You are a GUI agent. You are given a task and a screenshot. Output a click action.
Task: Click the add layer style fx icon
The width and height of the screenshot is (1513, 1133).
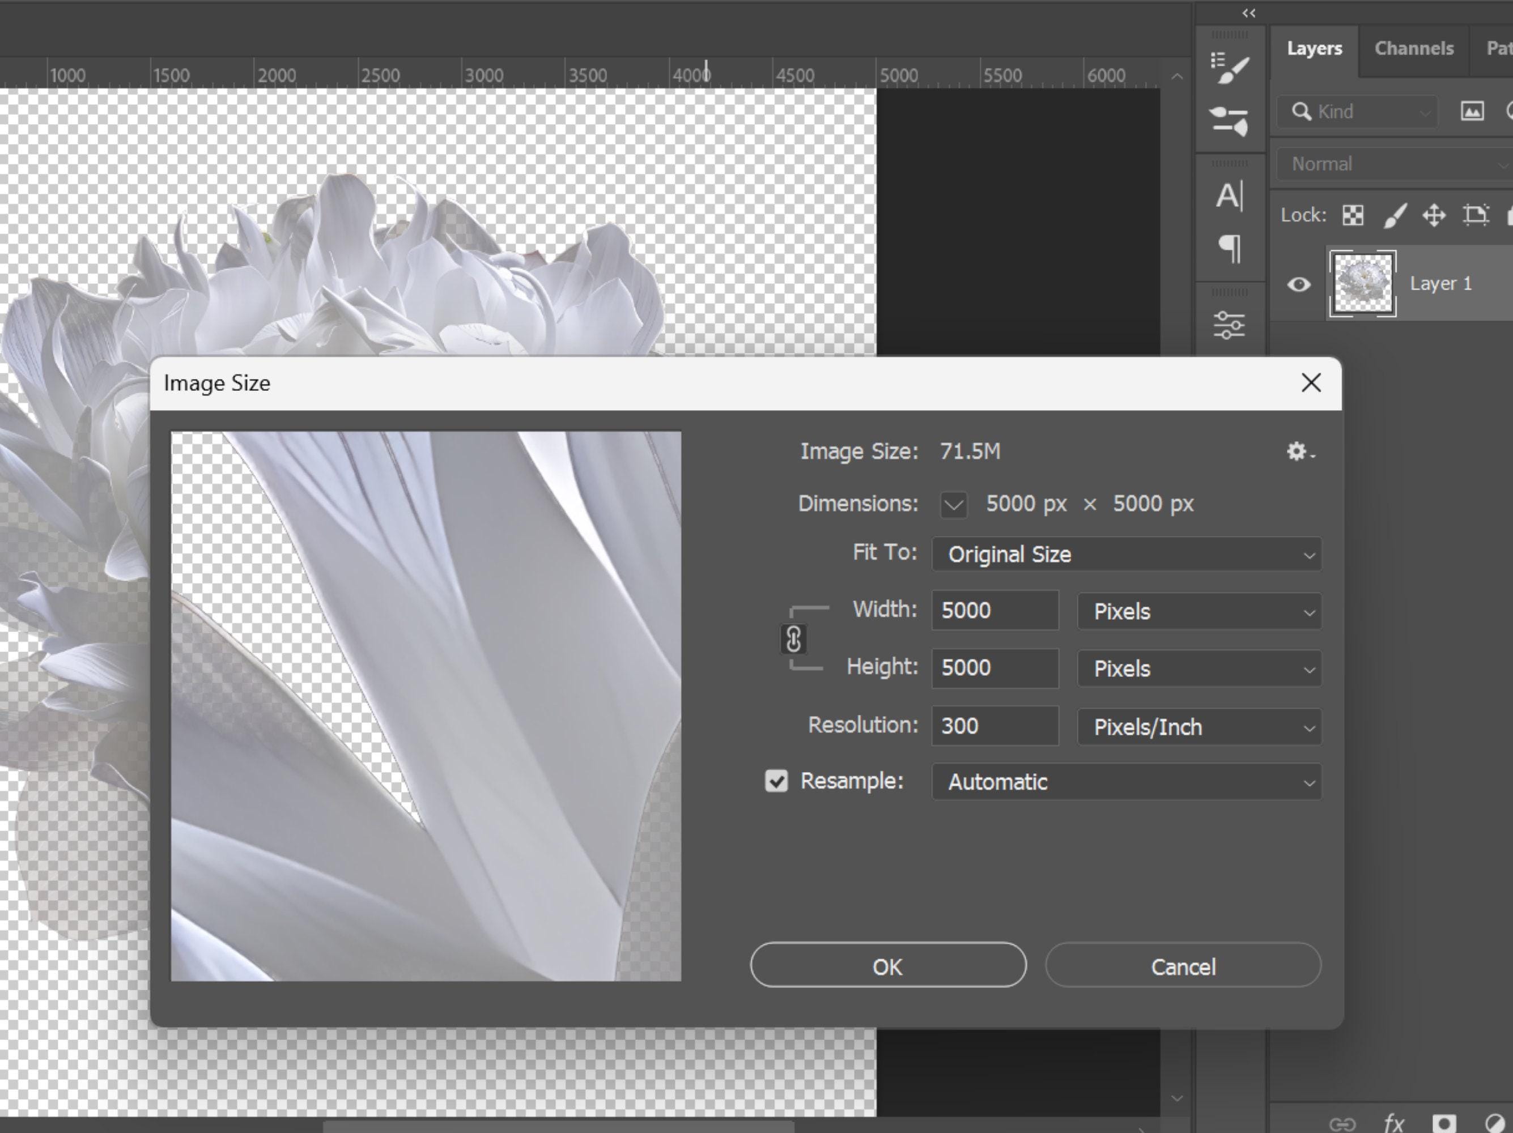[1393, 1123]
